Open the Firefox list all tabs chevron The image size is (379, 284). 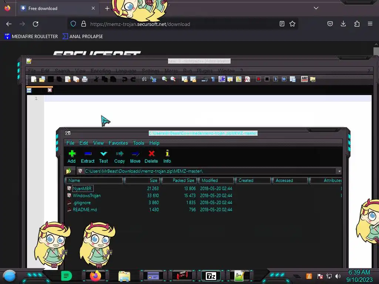pos(316,8)
